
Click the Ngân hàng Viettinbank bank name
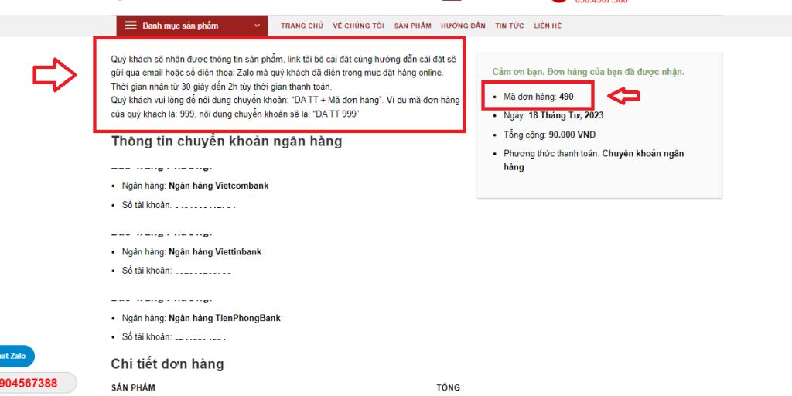point(215,251)
